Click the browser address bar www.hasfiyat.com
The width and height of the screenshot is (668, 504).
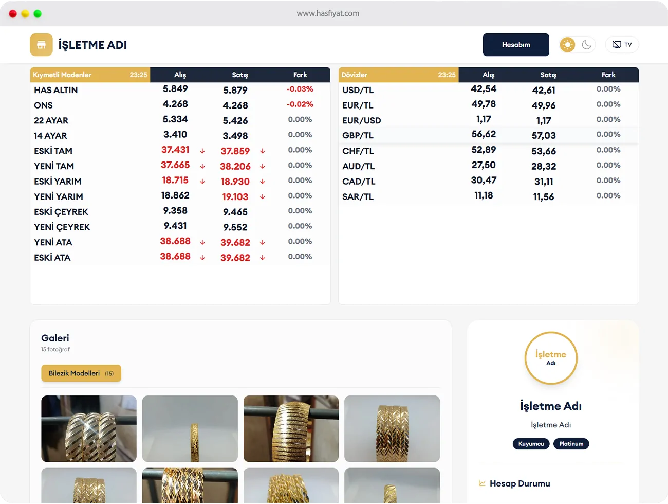(328, 13)
